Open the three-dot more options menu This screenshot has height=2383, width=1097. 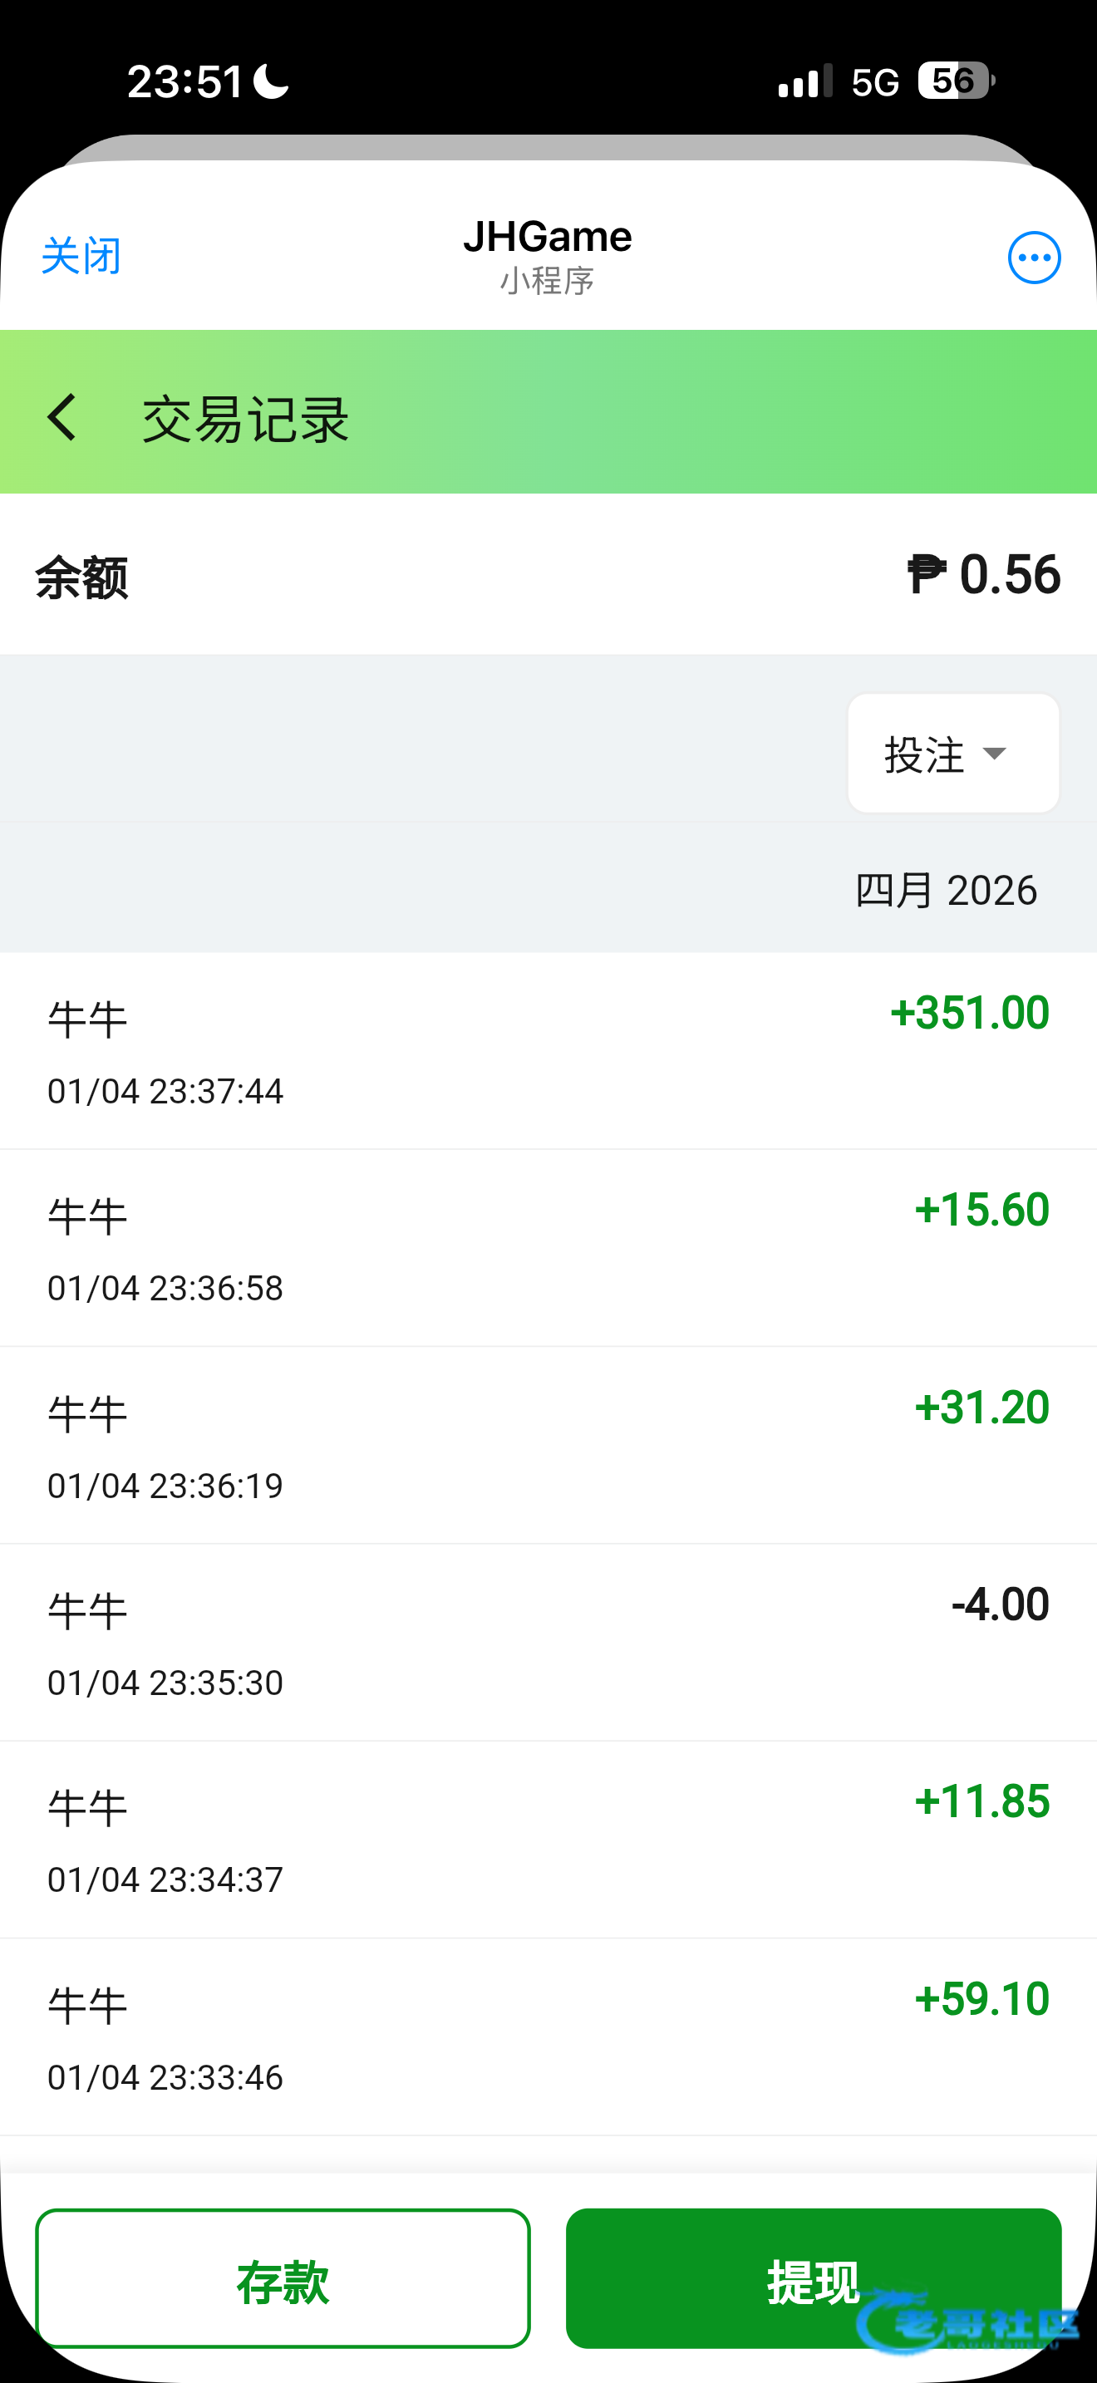(1033, 258)
